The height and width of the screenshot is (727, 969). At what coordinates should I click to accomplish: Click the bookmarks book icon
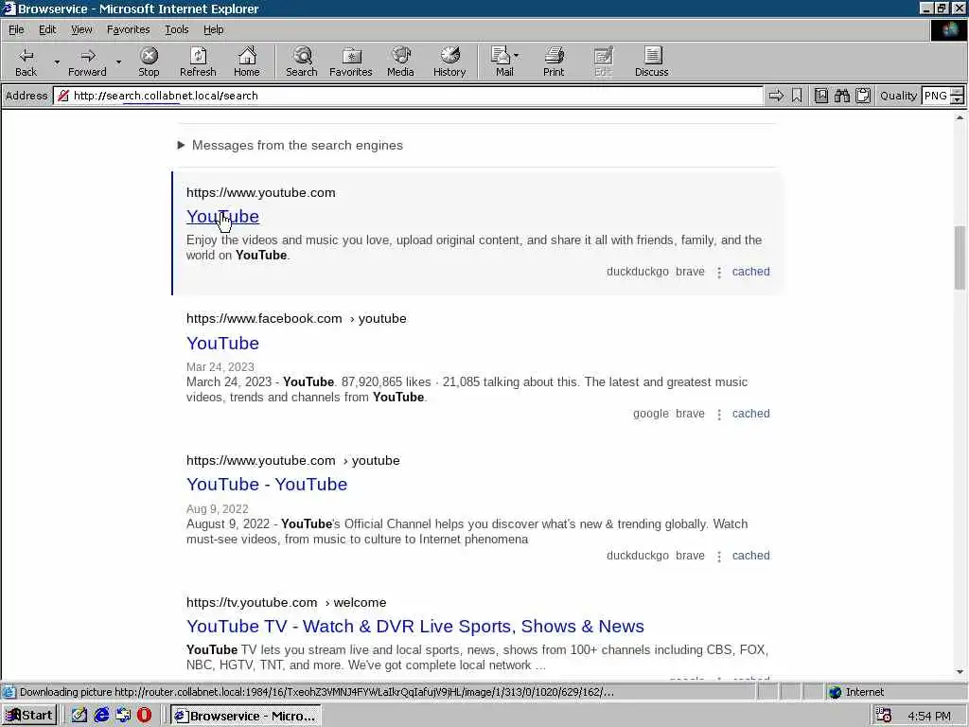[820, 96]
